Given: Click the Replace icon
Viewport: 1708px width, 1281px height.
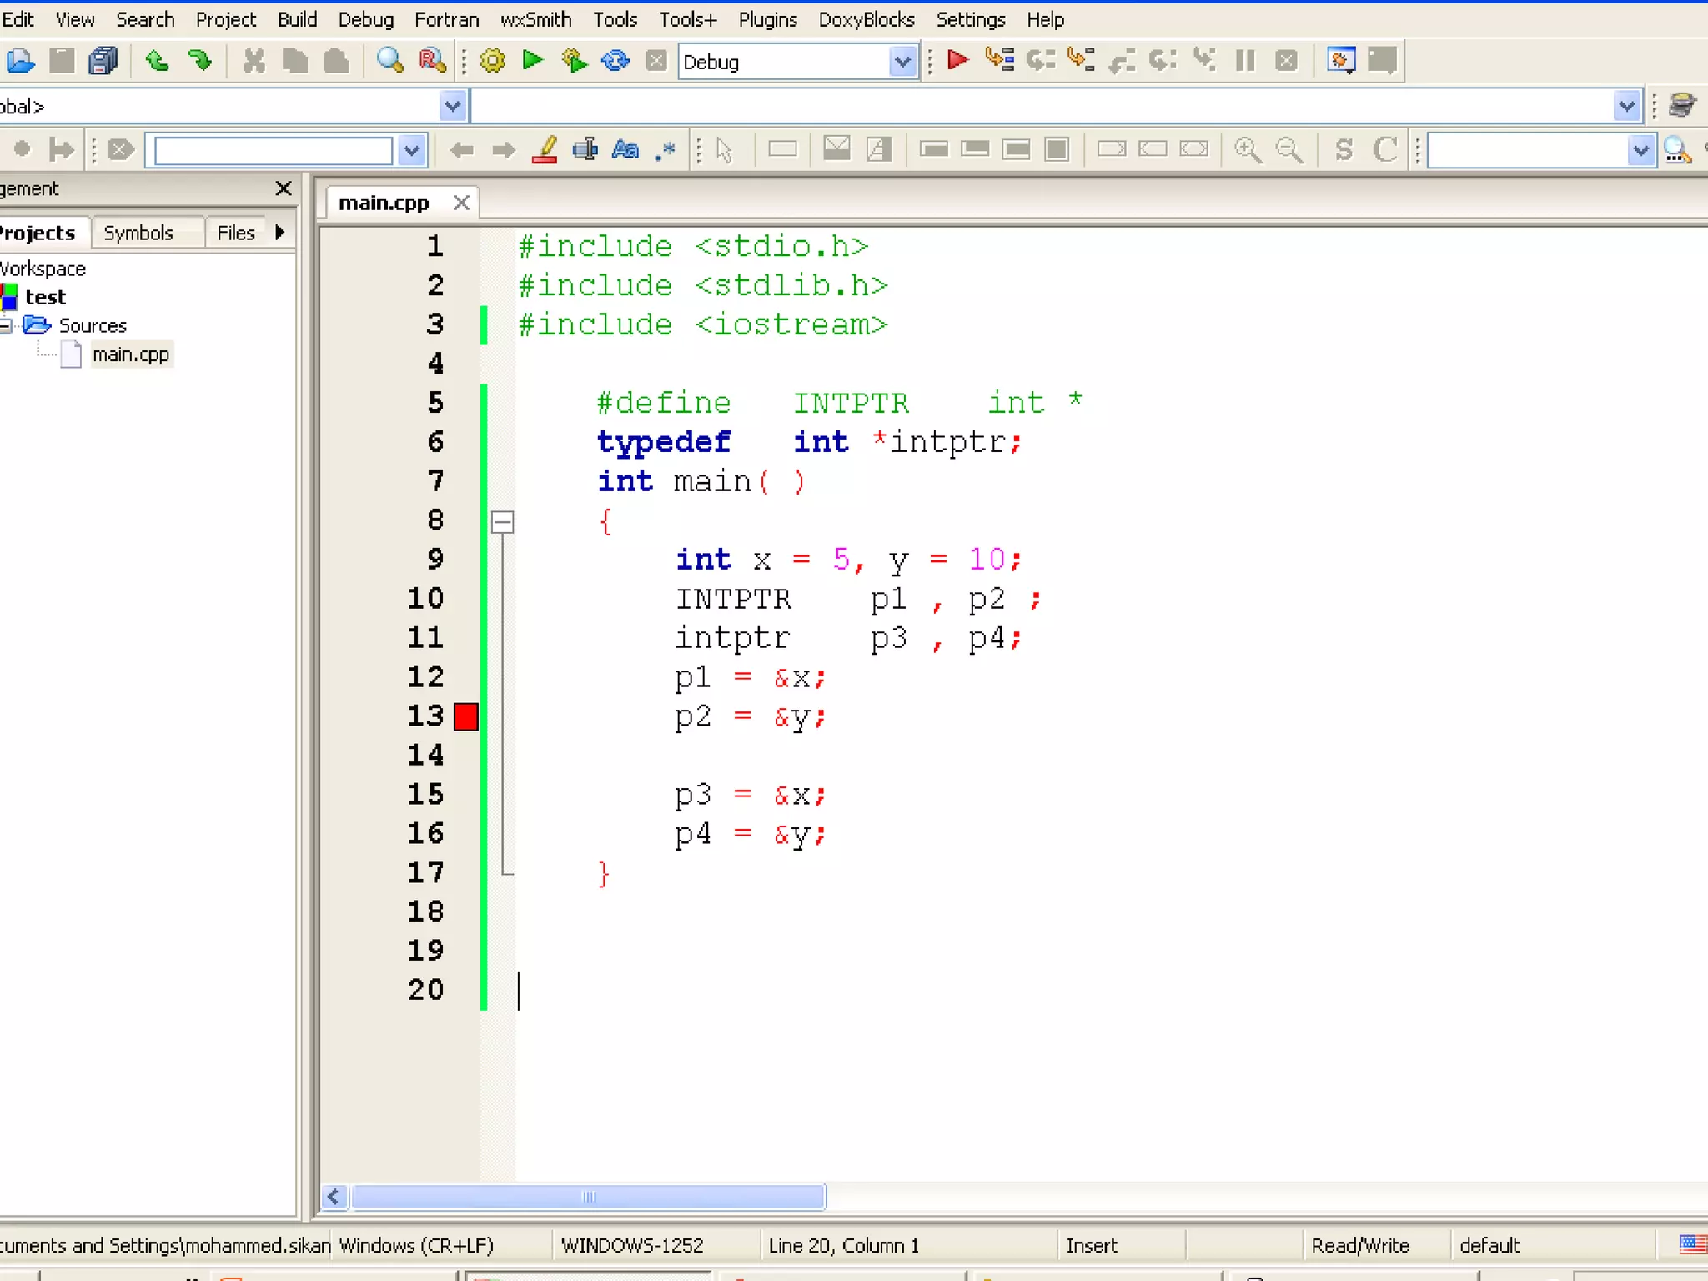Looking at the screenshot, I should tap(432, 61).
